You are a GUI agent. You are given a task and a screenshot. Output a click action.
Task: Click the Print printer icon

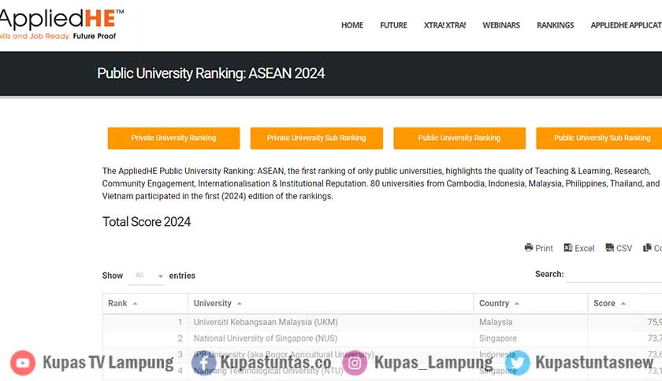[529, 248]
